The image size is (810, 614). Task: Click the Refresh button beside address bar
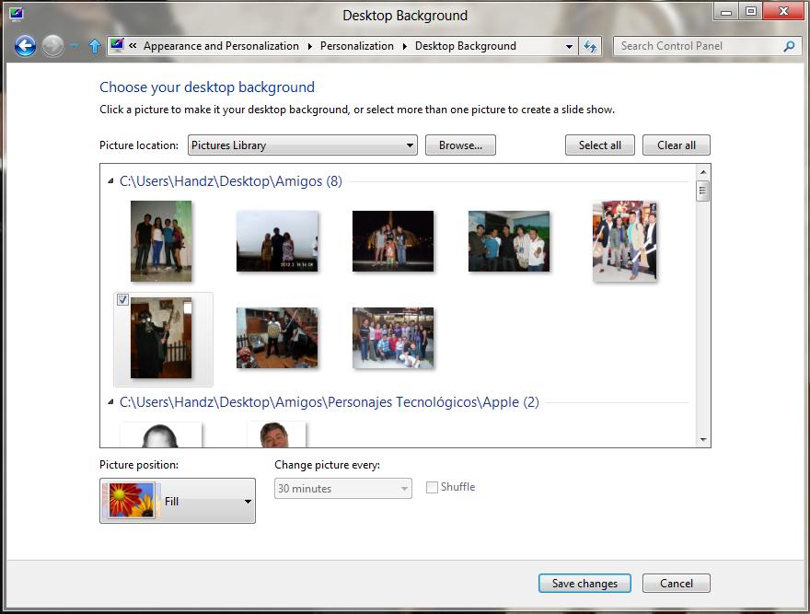coord(590,46)
